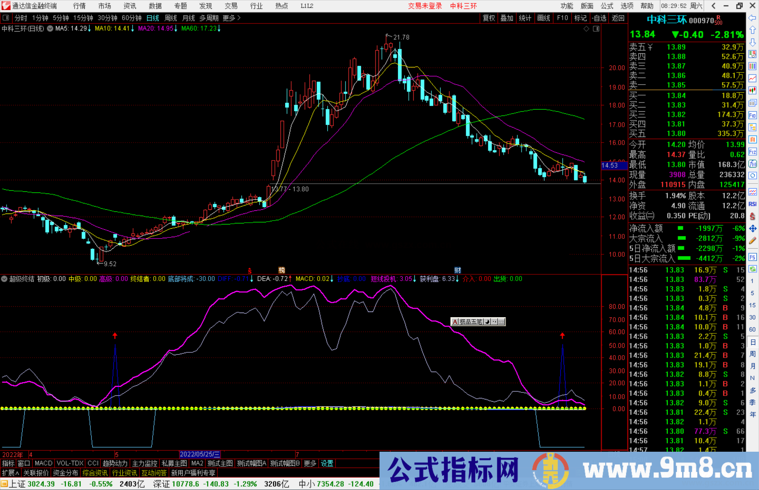Toggle the round button beside 超级终结 indicator

(4, 279)
